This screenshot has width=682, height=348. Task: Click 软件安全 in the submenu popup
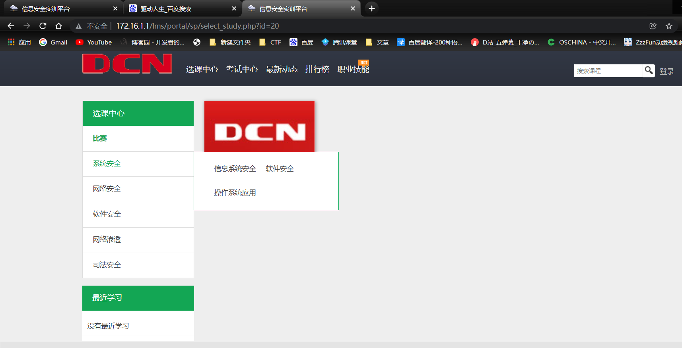tap(280, 169)
